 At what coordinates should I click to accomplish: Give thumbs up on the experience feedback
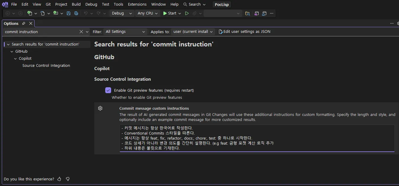59,179
